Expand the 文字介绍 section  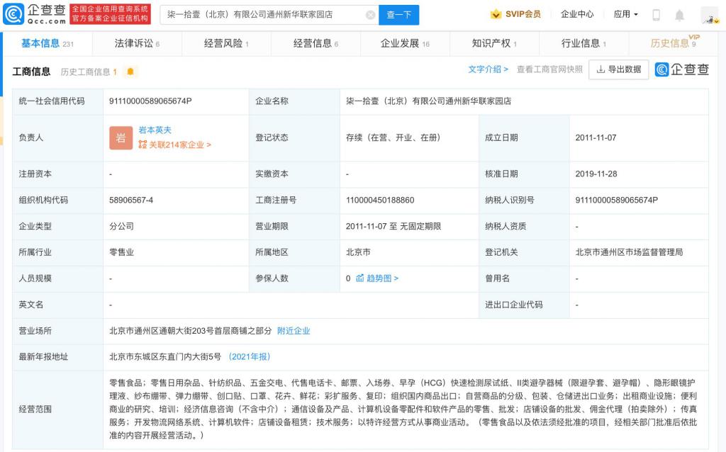[x=488, y=69]
